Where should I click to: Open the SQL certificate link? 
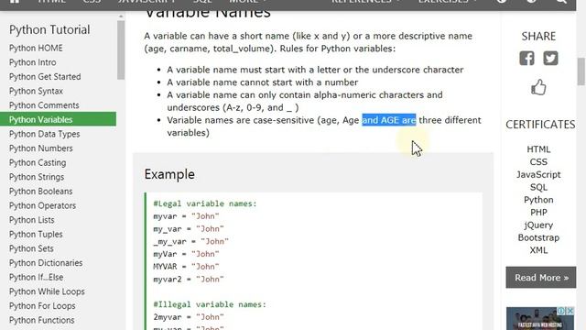click(538, 187)
